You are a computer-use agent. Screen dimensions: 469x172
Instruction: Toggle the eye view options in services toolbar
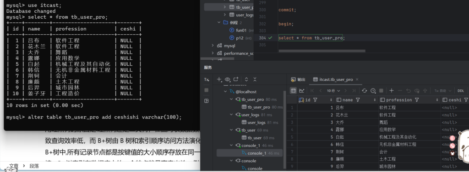227,79
